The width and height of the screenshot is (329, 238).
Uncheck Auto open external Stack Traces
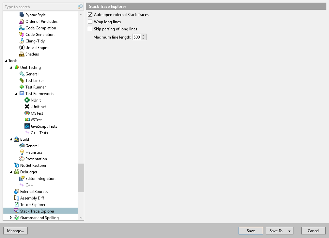coord(90,15)
